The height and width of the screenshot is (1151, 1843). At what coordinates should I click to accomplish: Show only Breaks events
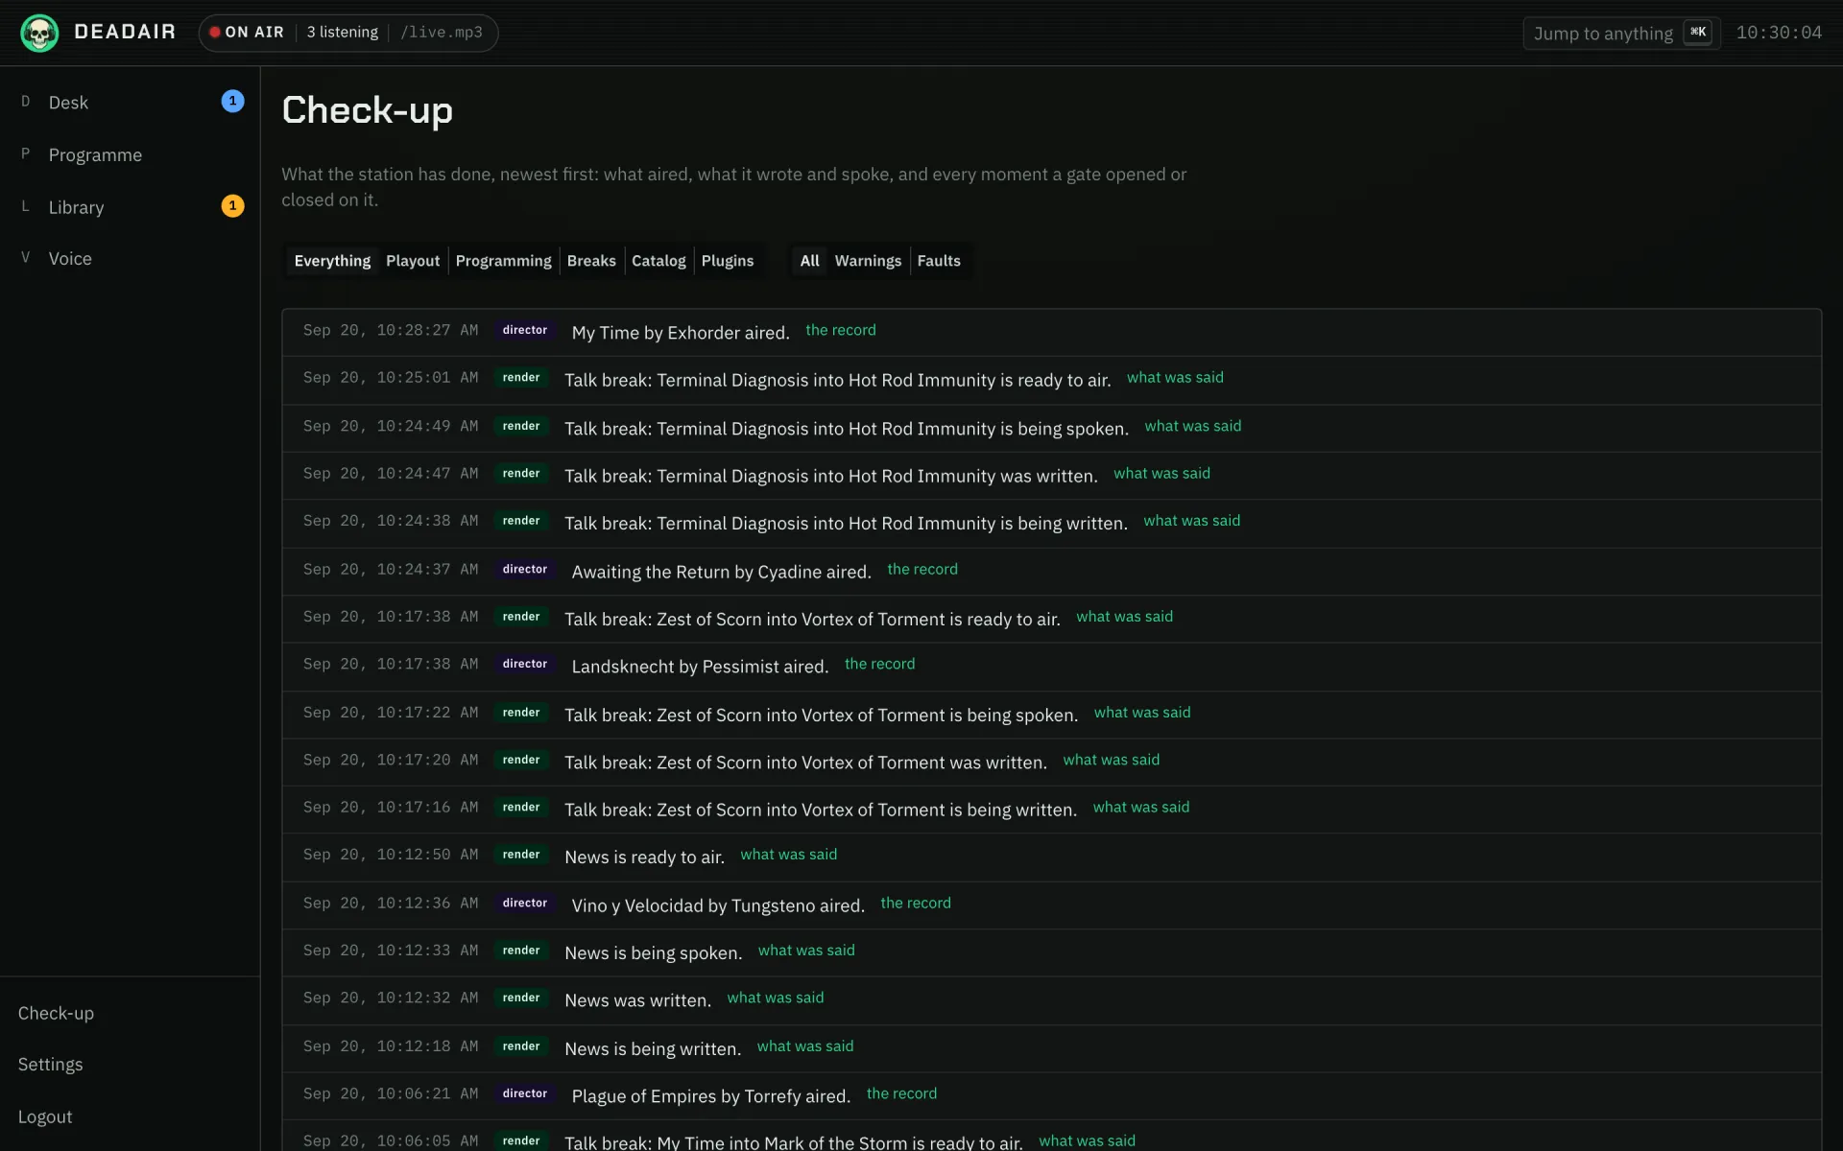pos(591,261)
